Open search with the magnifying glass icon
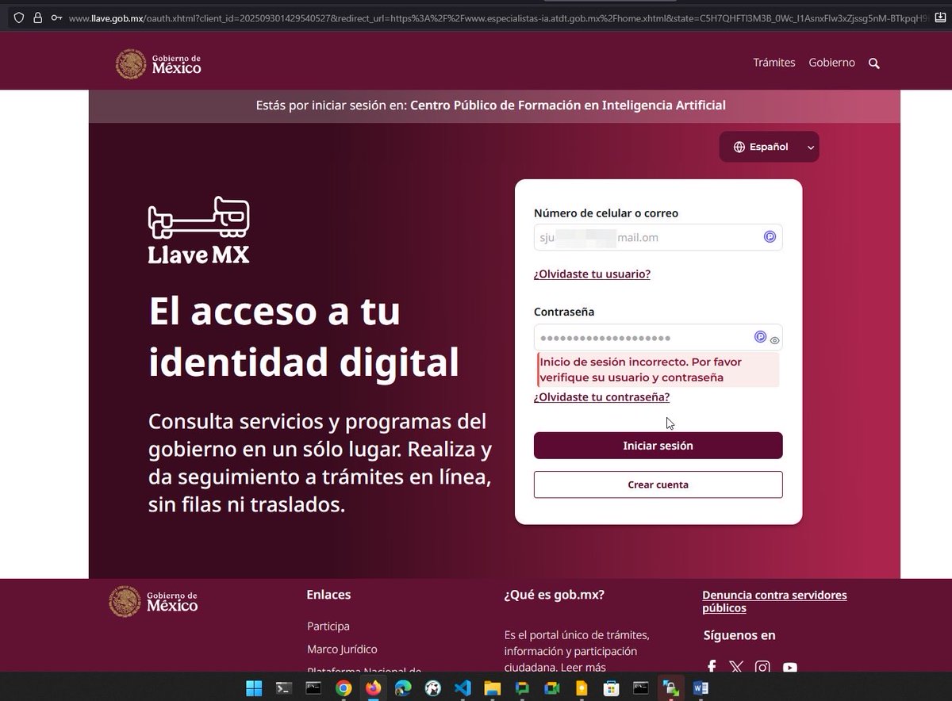The image size is (952, 701). pyautogui.click(x=873, y=63)
